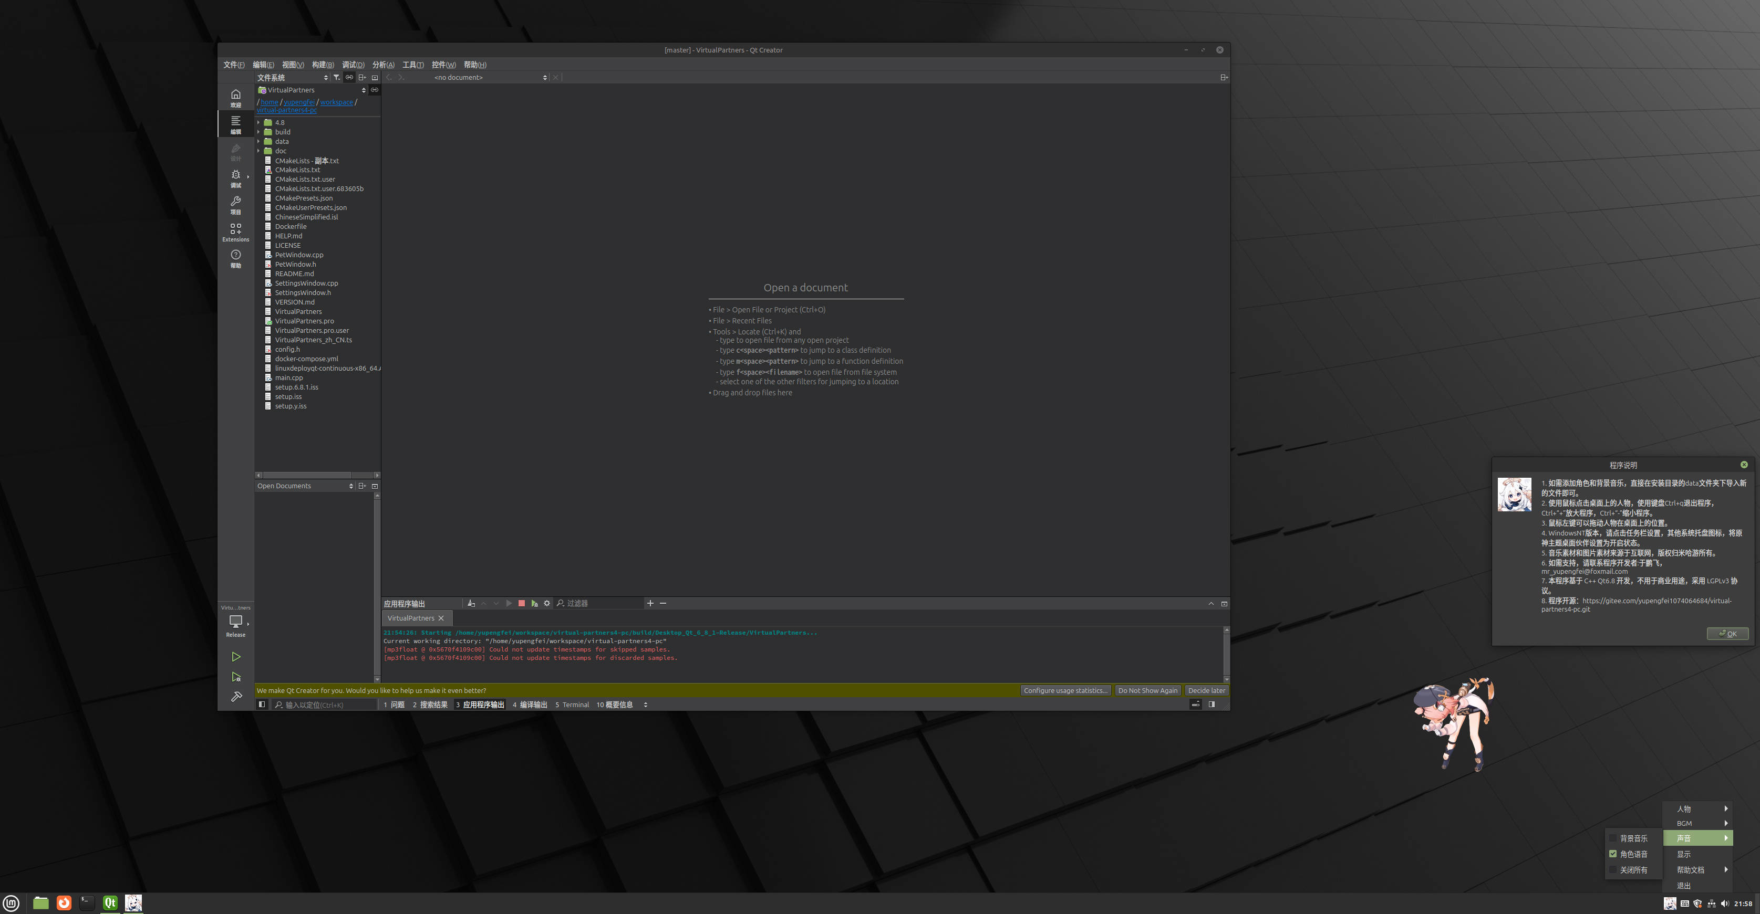The image size is (1760, 914).
Task: Open application output settings gear
Action: tap(546, 603)
